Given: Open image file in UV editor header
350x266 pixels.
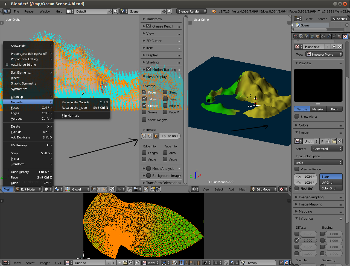Looking at the screenshot, I should 125,263.
